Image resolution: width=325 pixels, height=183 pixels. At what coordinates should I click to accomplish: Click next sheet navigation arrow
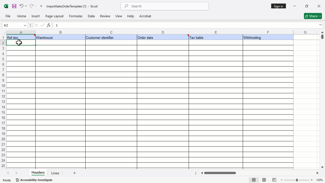pos(16,173)
